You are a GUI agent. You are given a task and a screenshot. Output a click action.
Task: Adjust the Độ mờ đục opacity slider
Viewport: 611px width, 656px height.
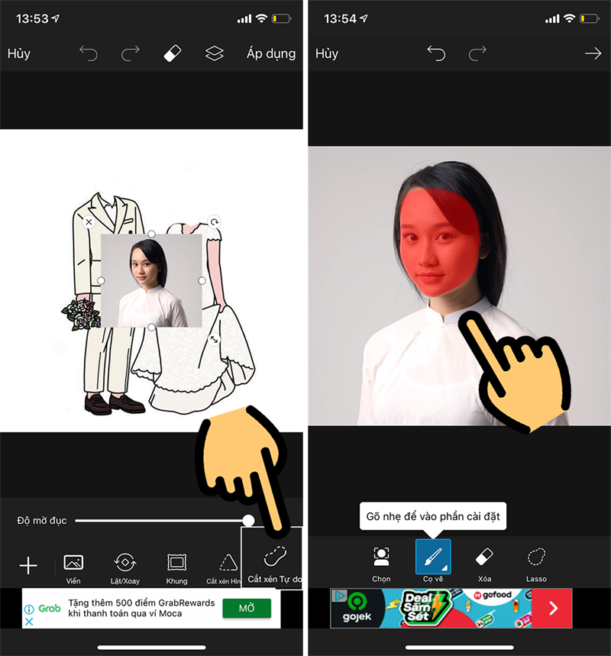[250, 520]
